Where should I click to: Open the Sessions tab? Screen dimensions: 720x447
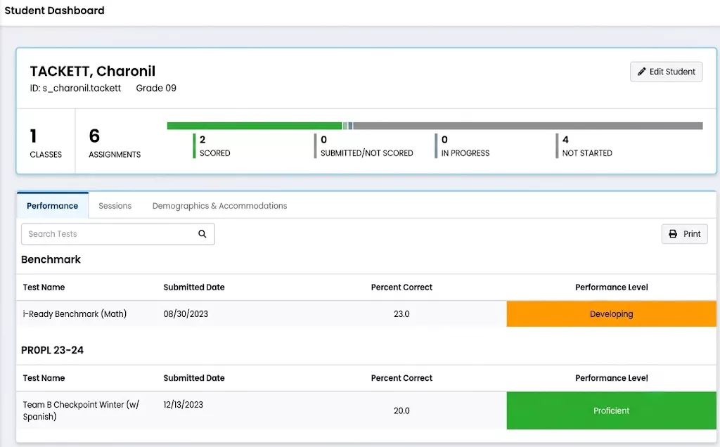pos(115,206)
